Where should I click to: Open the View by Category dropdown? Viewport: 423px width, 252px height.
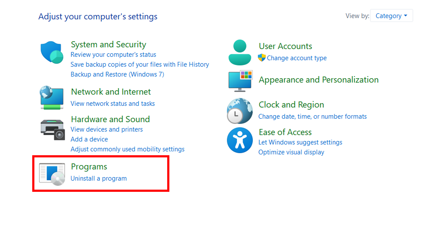[391, 16]
